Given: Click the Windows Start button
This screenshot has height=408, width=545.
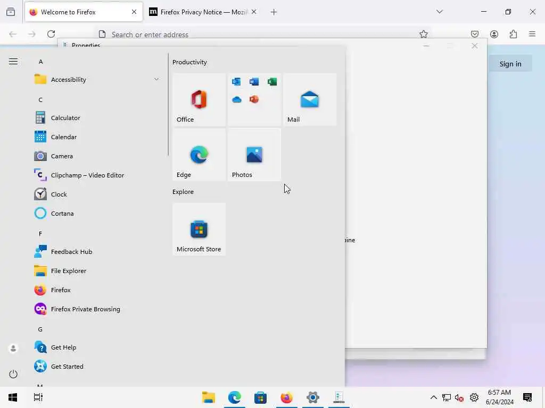Looking at the screenshot, I should (x=13, y=397).
